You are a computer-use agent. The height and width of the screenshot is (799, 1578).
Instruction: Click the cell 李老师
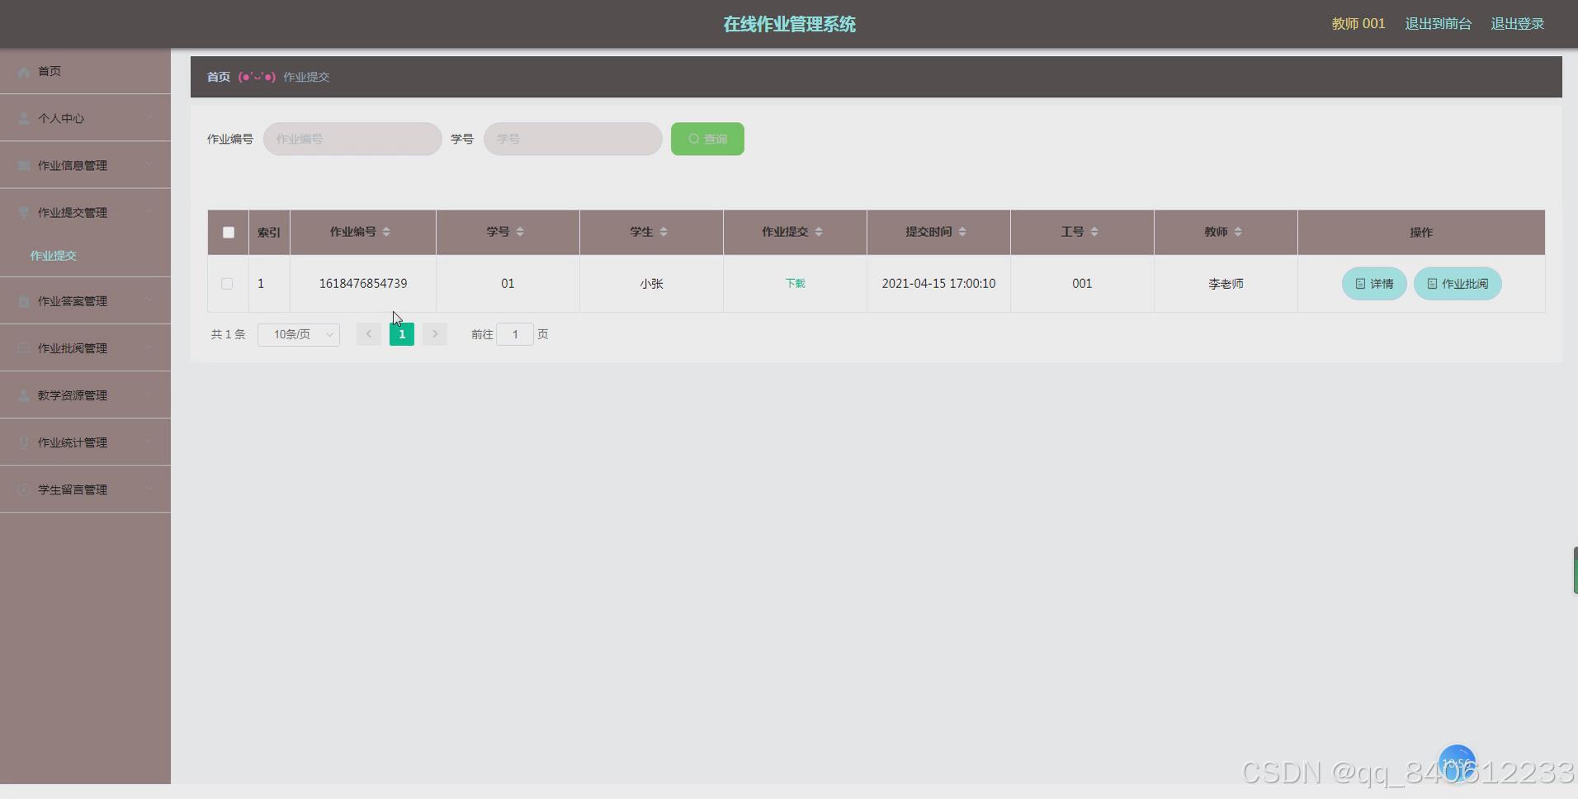1226,284
